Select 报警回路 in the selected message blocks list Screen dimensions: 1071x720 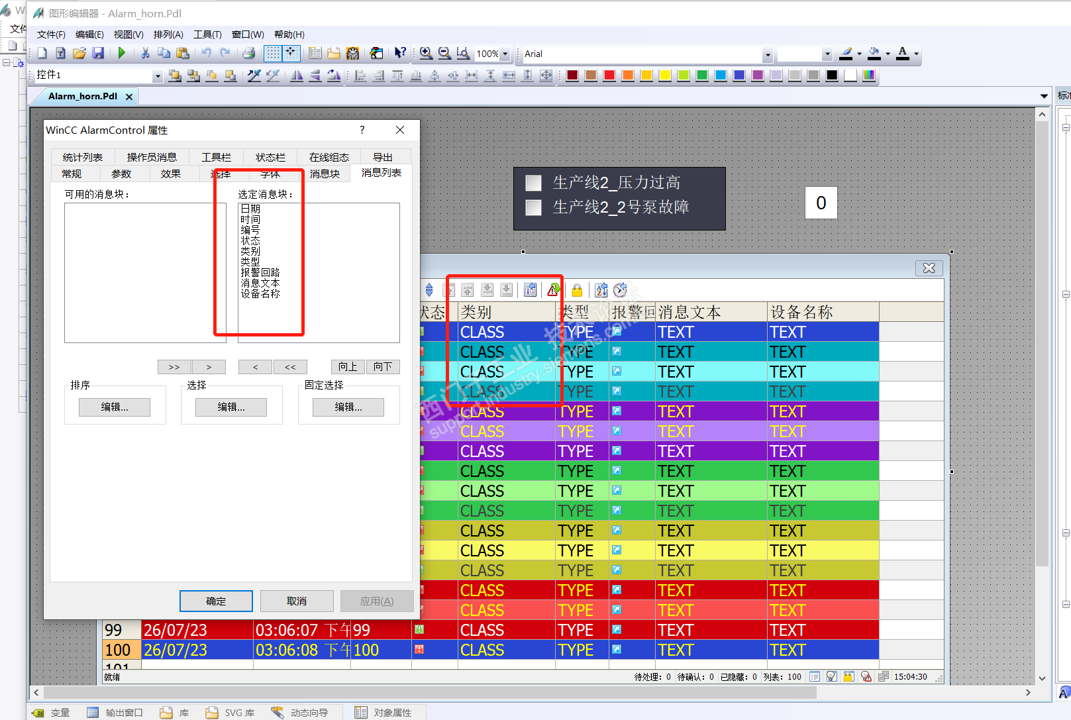click(x=260, y=272)
